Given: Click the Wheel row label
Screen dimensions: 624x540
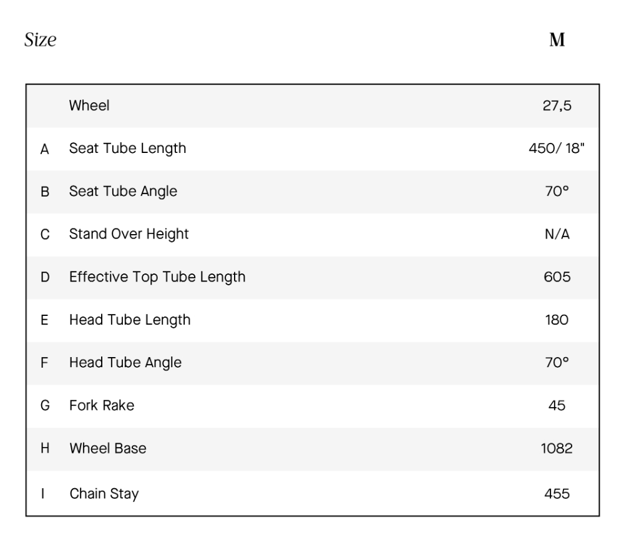Looking at the screenshot, I should [x=89, y=106].
